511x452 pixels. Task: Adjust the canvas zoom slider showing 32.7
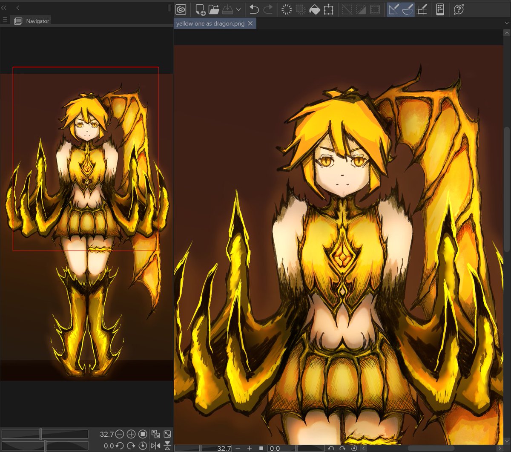point(203,448)
